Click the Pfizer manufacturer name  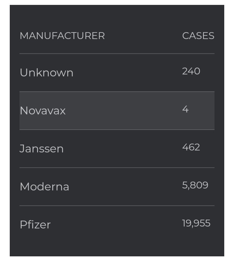pos(35,224)
